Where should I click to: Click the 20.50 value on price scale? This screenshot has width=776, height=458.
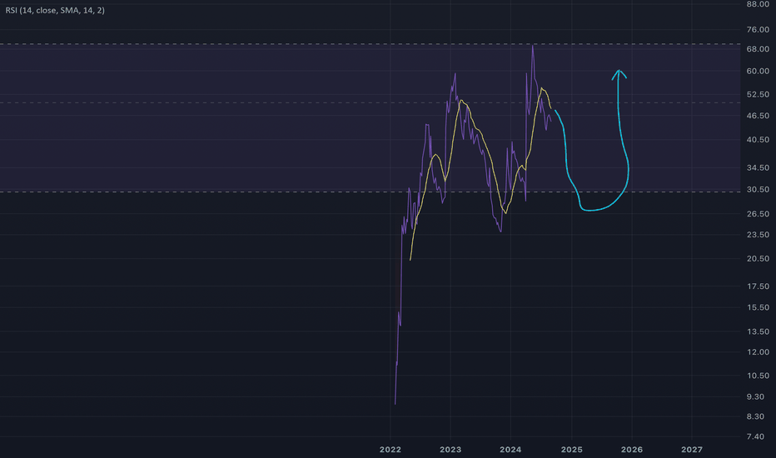tap(758, 258)
